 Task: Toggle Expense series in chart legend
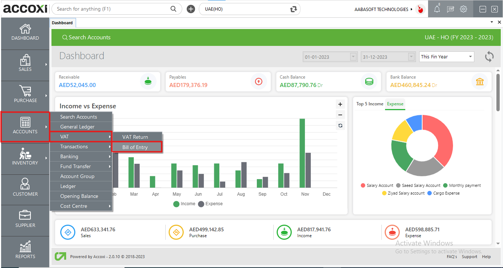coord(211,204)
